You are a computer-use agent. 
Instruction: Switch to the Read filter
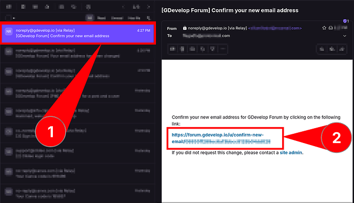point(102,18)
